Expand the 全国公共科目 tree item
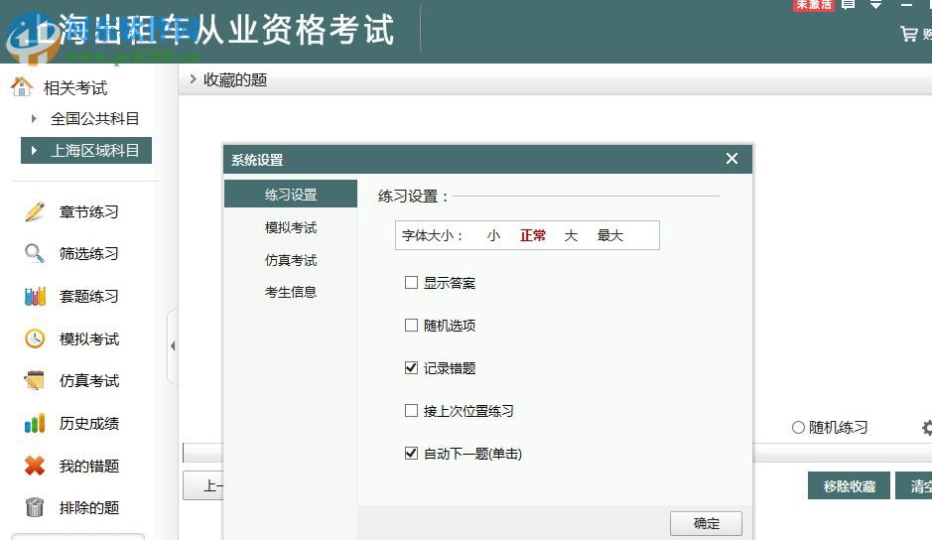Image resolution: width=932 pixels, height=540 pixels. [34, 119]
